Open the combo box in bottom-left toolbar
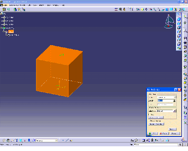Screen dimensions: 188x151 (x=47, y=140)
